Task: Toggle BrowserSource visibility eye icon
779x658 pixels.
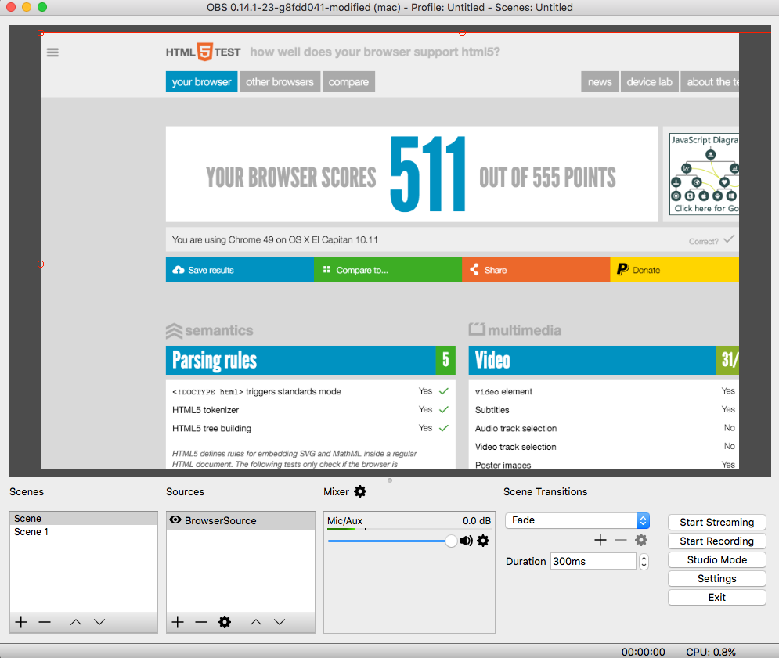Action: [175, 520]
